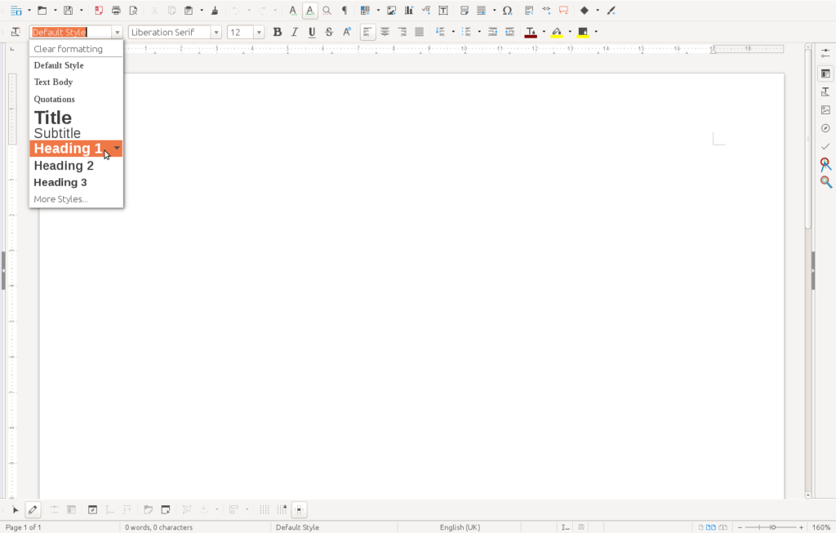Click the Clone Formatting paintbrush icon
This screenshot has height=533, width=836.
click(214, 11)
